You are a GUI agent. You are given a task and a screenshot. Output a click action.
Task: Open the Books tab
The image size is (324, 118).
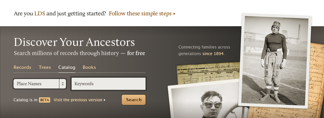(x=89, y=67)
